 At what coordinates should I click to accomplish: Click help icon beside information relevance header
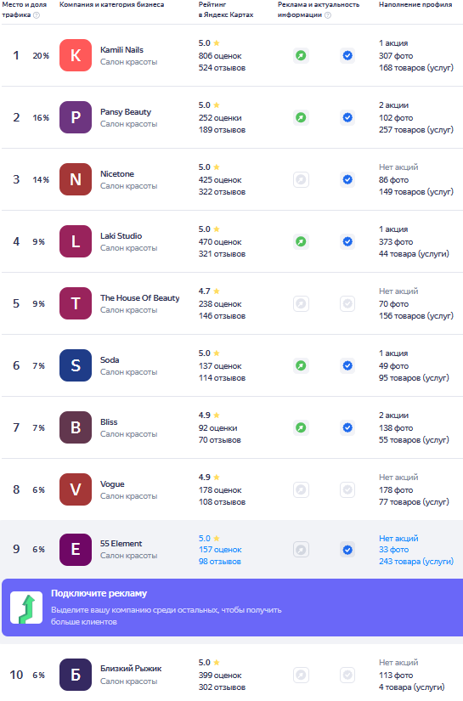point(328,15)
